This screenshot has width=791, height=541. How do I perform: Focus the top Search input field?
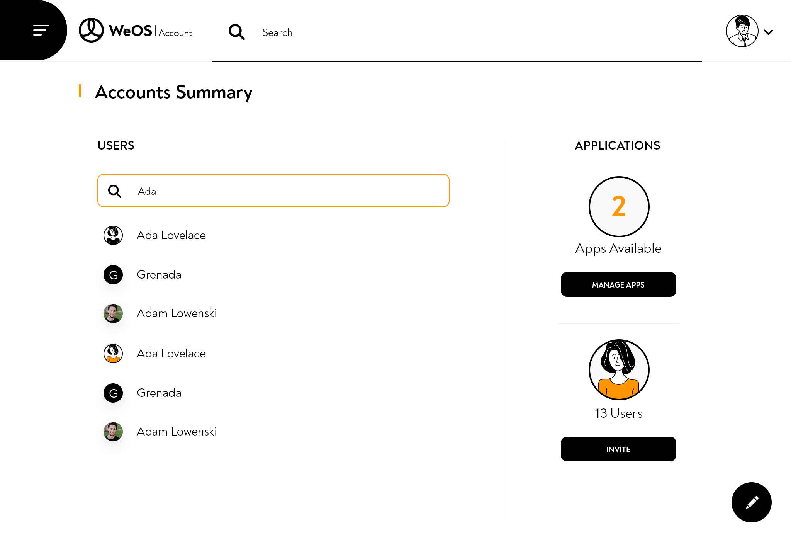coord(463,32)
